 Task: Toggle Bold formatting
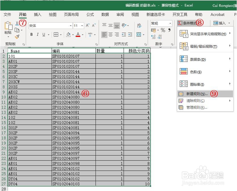pos(31,35)
